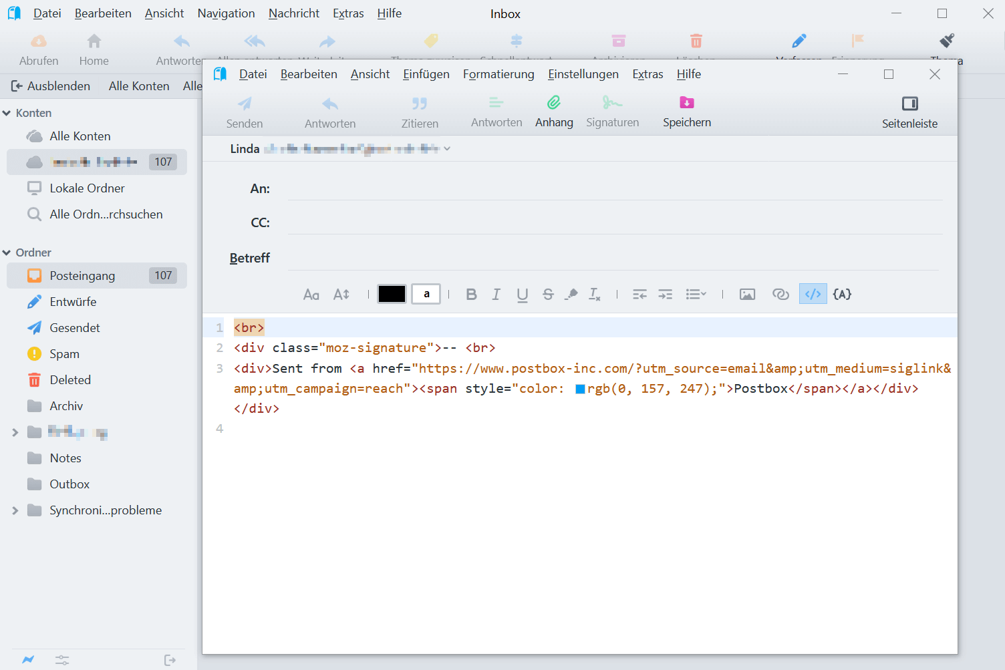The height and width of the screenshot is (670, 1005).
Task: Open the white background color swatch
Action: (x=426, y=294)
